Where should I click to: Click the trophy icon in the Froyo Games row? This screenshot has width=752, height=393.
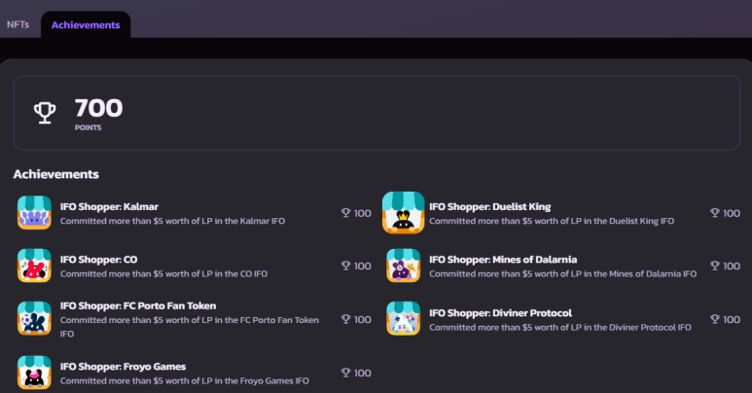[x=345, y=373]
